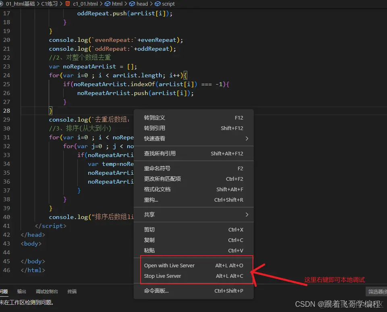
Task: Click C1练习 breadcrumb folder
Action: (x=50, y=4)
